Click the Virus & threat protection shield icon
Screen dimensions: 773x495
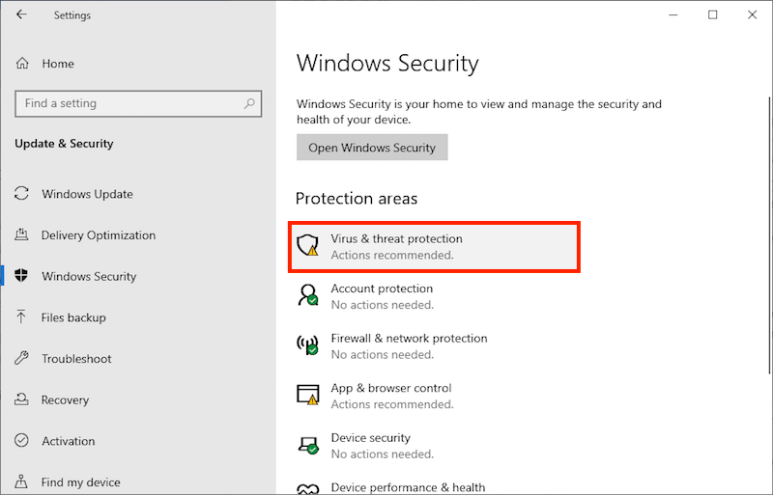point(308,246)
